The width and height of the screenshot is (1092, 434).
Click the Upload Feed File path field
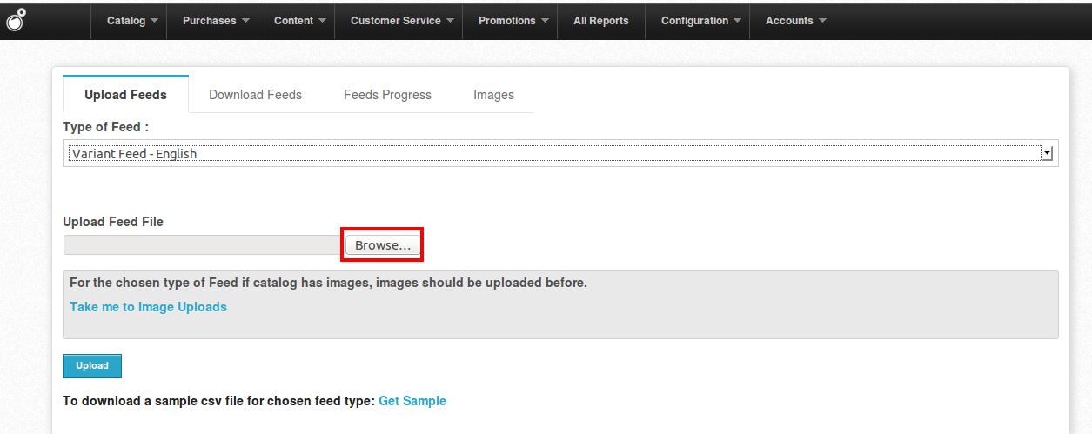[204, 245]
